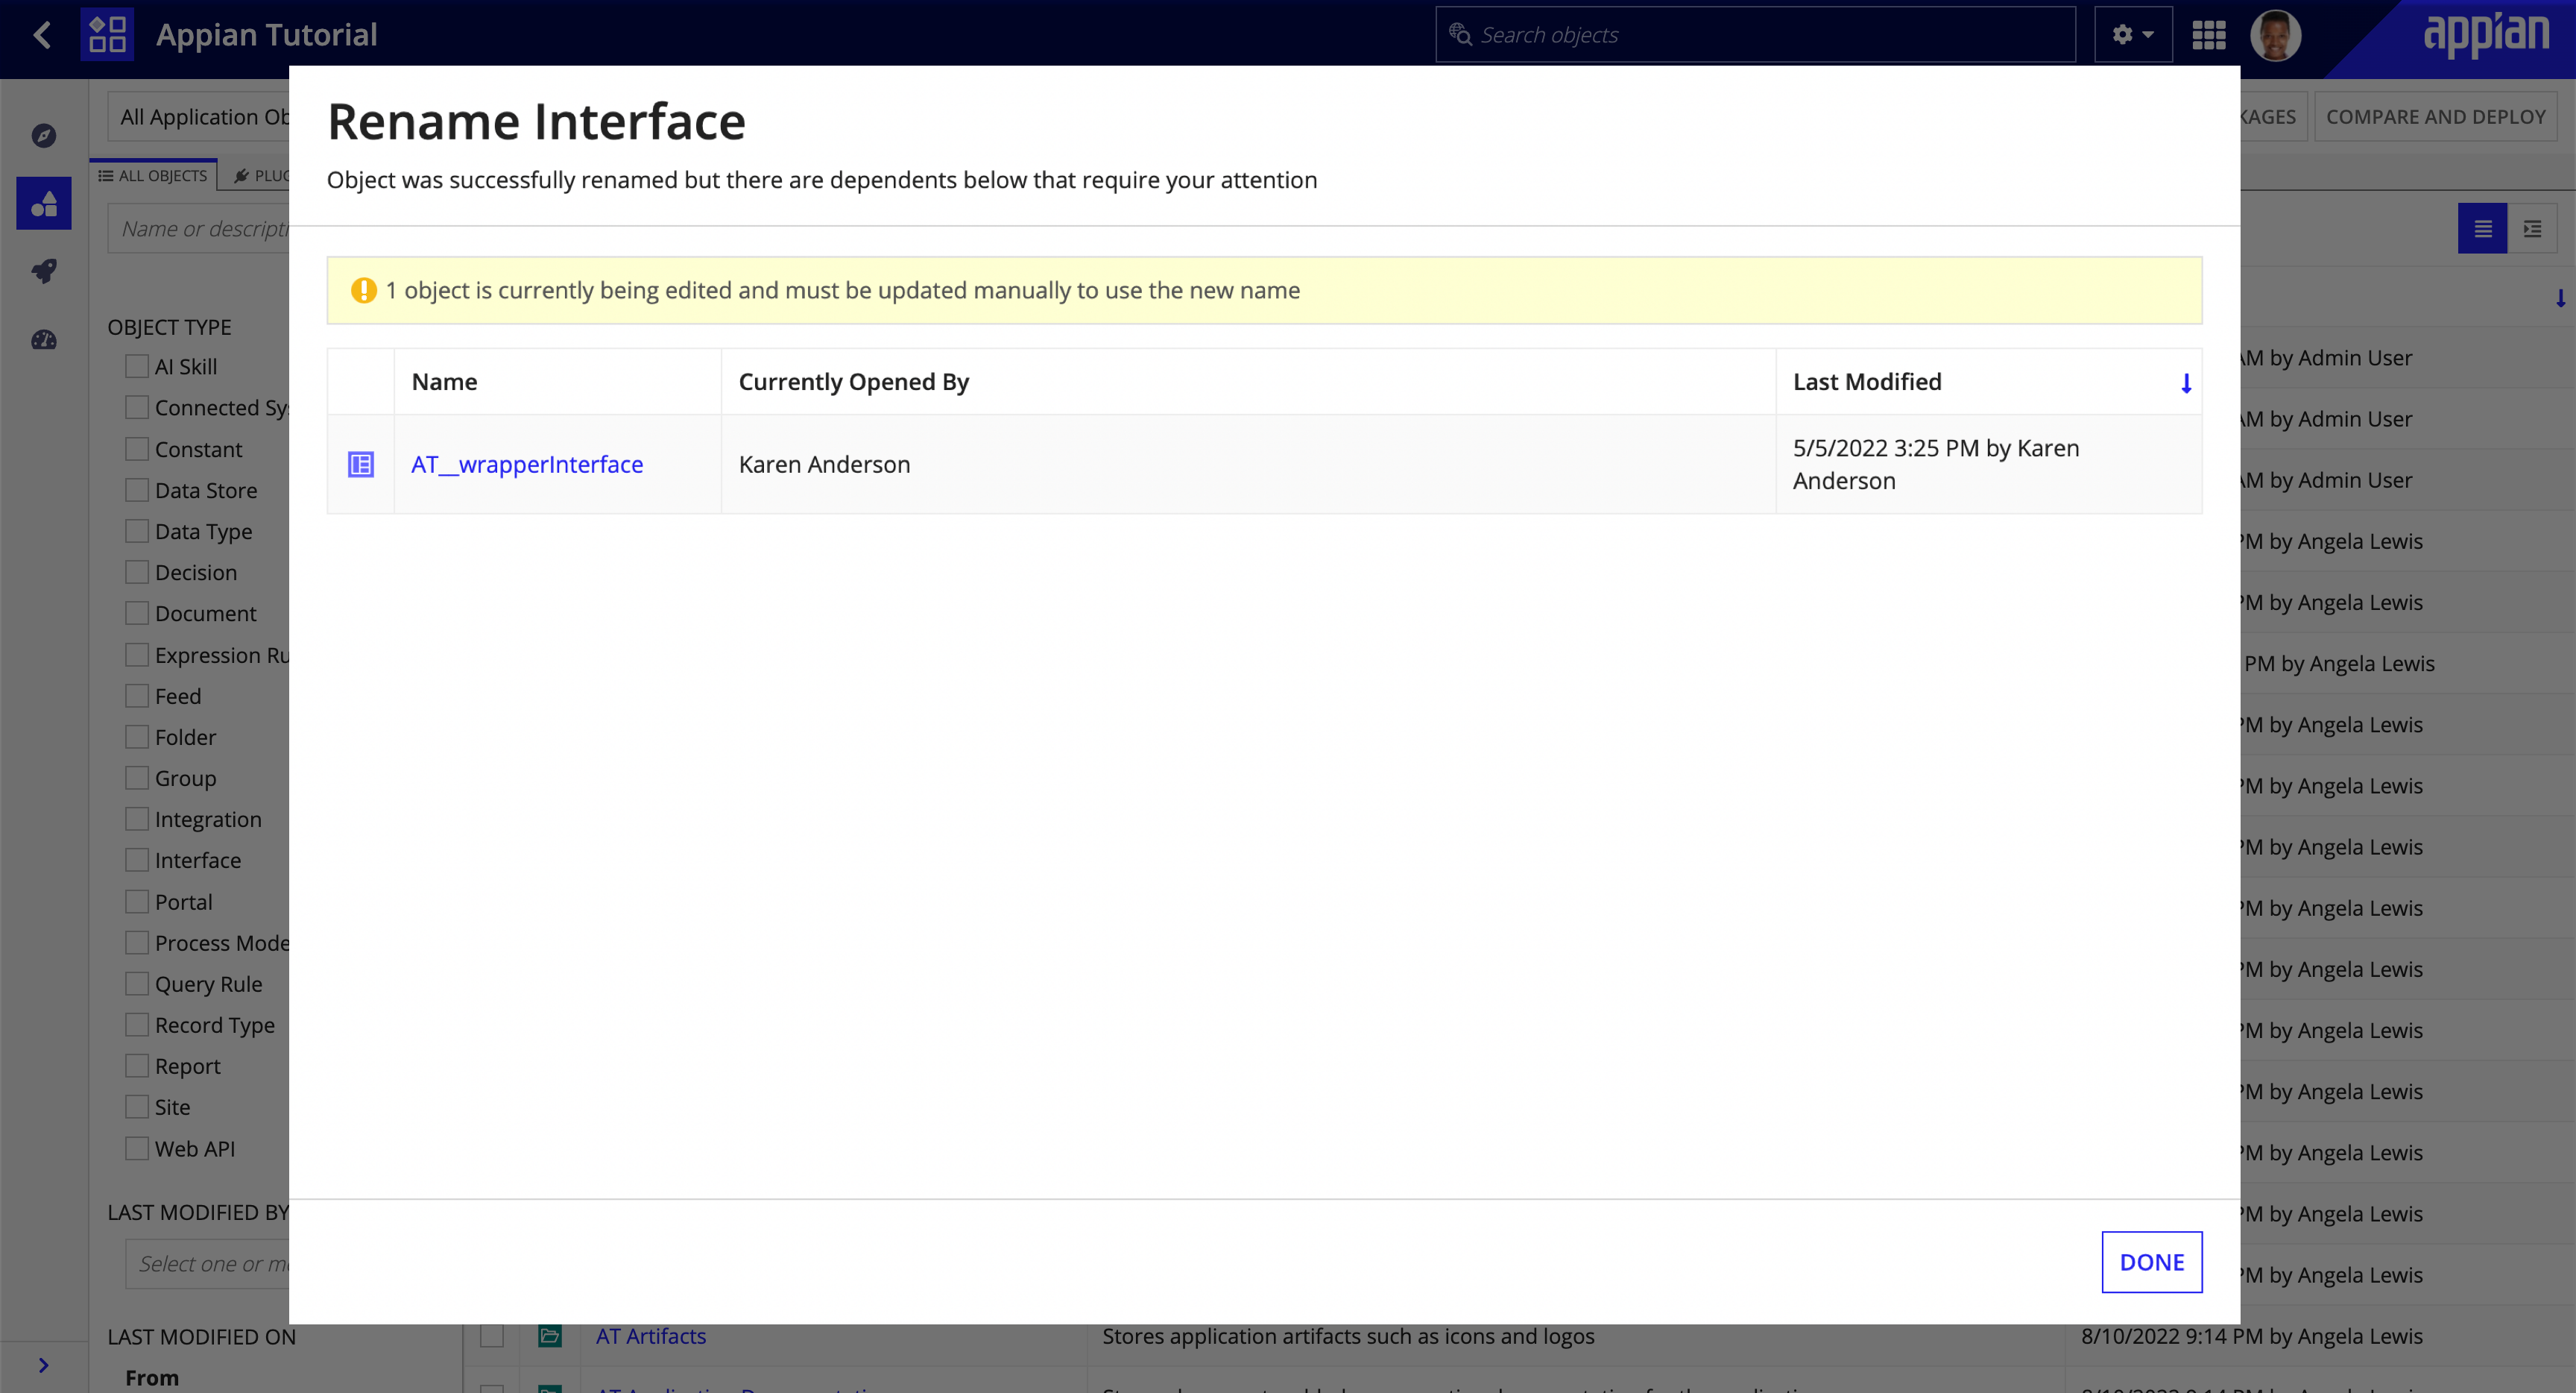
Task: Click the Name column header
Action: (444, 383)
